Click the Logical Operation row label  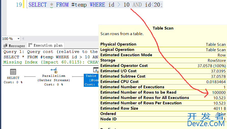(117, 50)
